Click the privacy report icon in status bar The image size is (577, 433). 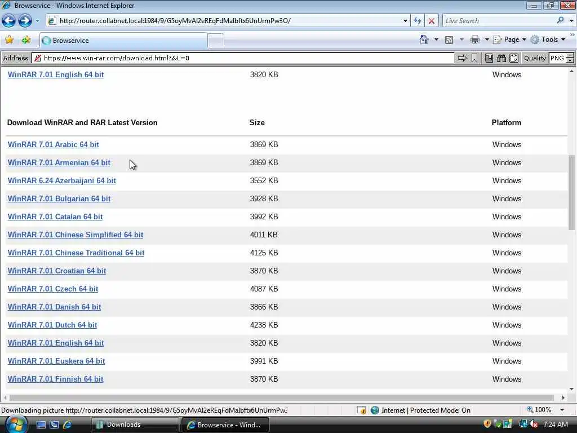tap(361, 410)
